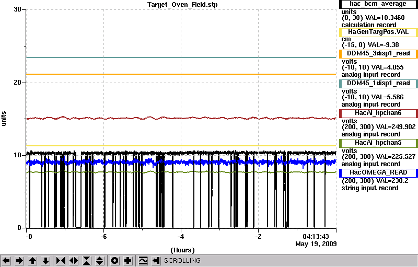Click the vertical zoom-in hourglass icon
418x267 pixels.
click(87, 260)
